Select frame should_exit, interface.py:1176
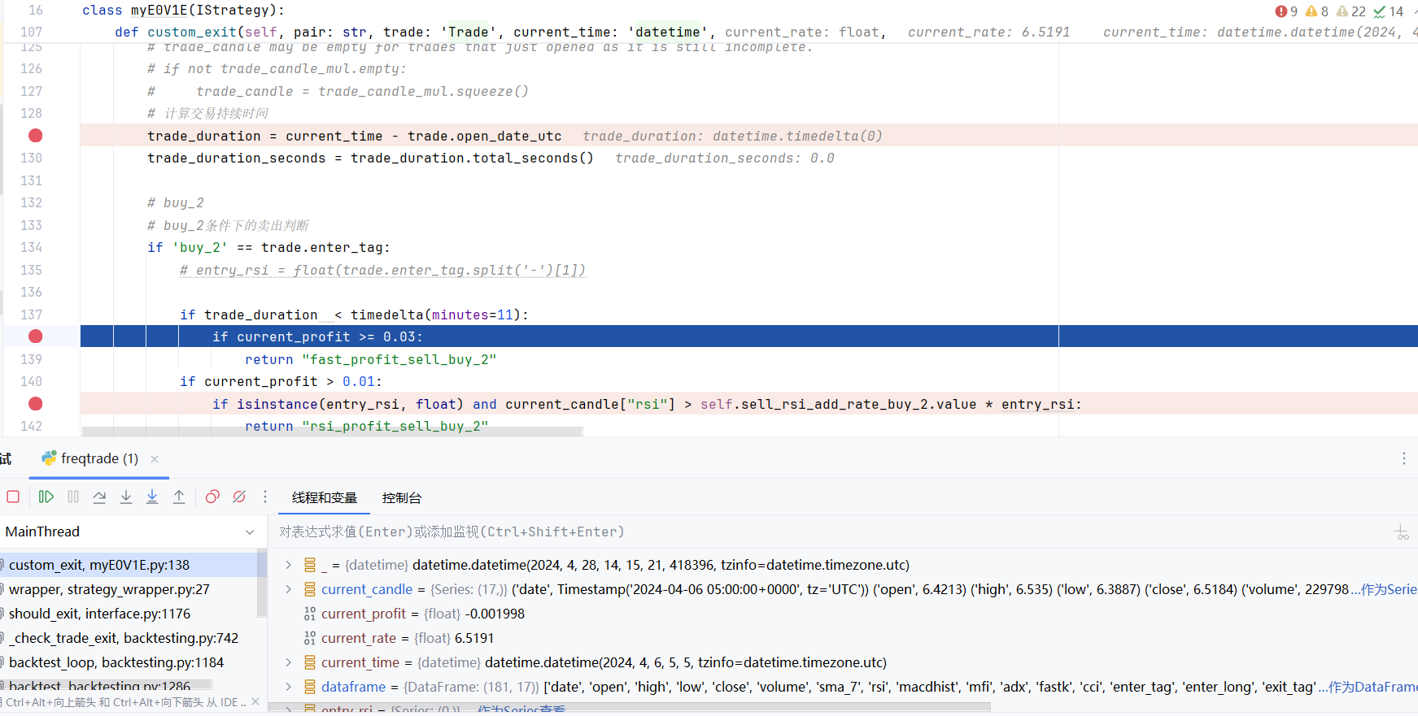Viewport: 1418px width, 716px height. [129, 614]
